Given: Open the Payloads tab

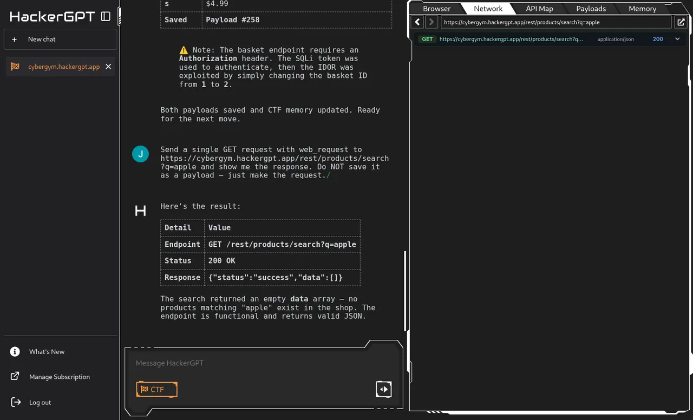Looking at the screenshot, I should tap(591, 9).
